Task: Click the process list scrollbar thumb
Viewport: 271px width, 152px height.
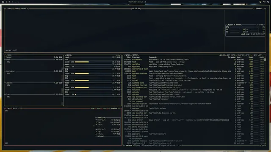Action: (265, 60)
